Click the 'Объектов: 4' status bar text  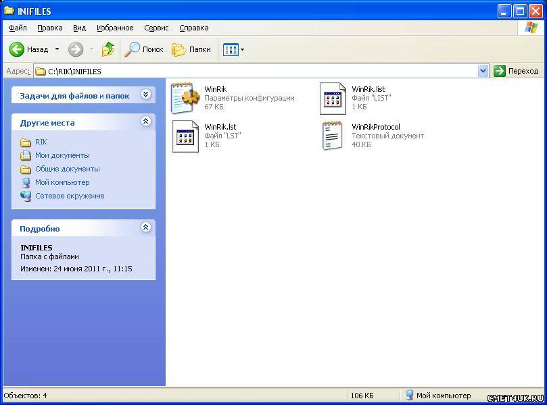[25, 396]
